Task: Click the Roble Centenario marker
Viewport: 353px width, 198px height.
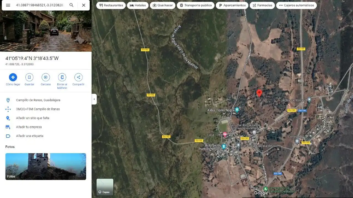Action: tap(309, 100)
